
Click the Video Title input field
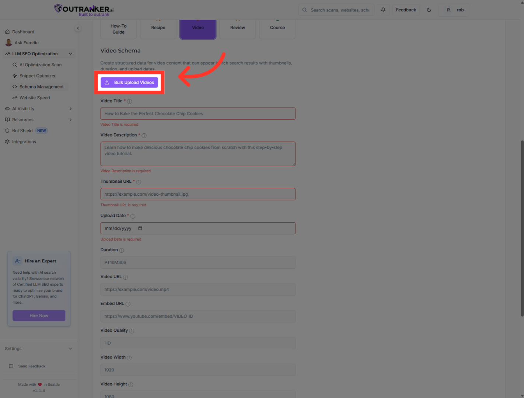198,114
